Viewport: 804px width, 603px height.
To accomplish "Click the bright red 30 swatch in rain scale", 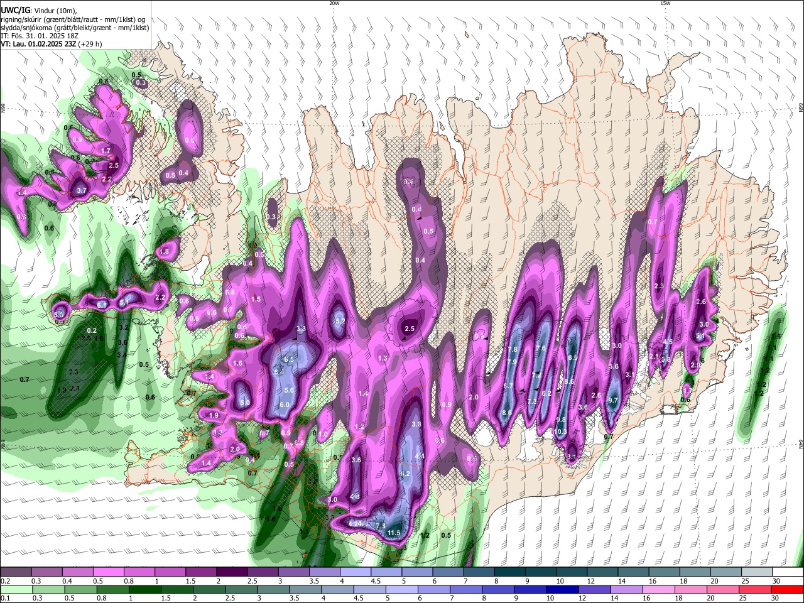I will click(788, 589).
